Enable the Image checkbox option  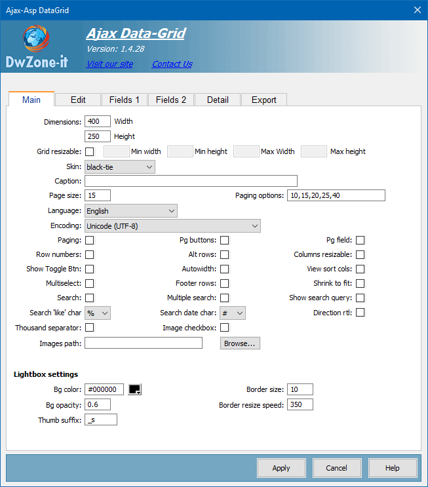(x=225, y=327)
